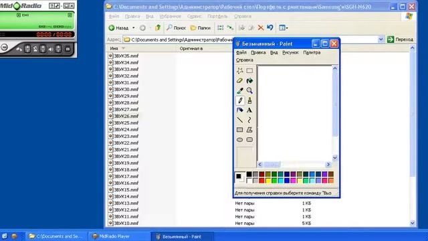
Task: Choose the Fill With Color bucket tool
Action: tap(249, 80)
